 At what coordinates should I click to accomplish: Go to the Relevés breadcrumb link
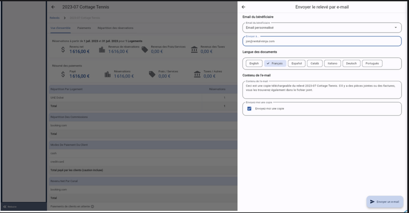pyautogui.click(x=54, y=18)
